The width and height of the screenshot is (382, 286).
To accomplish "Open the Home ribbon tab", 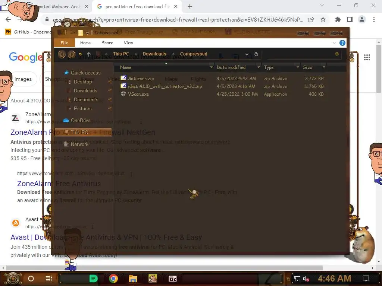I will click(x=85, y=43).
